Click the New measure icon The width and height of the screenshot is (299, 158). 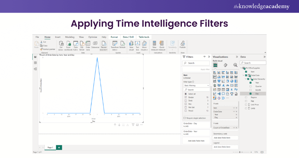pos(154,44)
